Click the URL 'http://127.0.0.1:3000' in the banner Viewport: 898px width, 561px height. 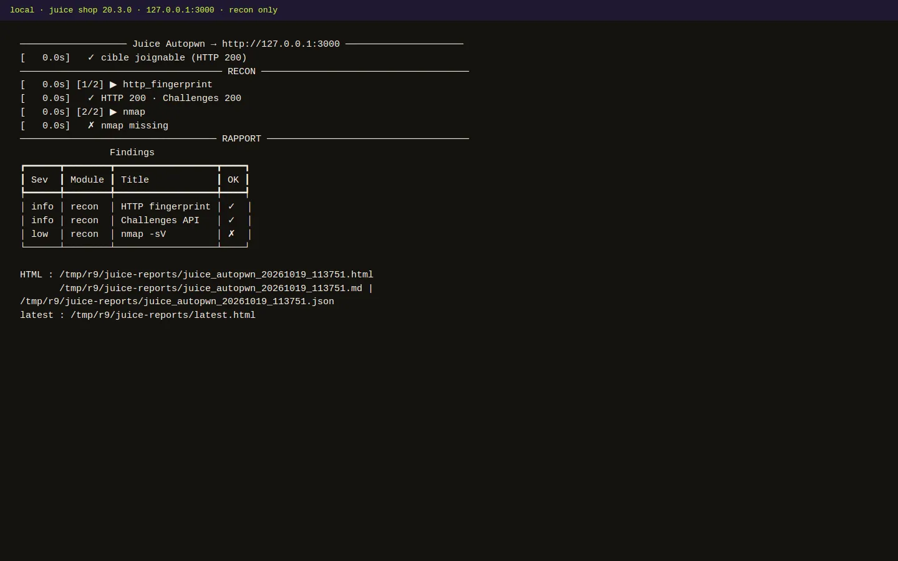click(281, 44)
